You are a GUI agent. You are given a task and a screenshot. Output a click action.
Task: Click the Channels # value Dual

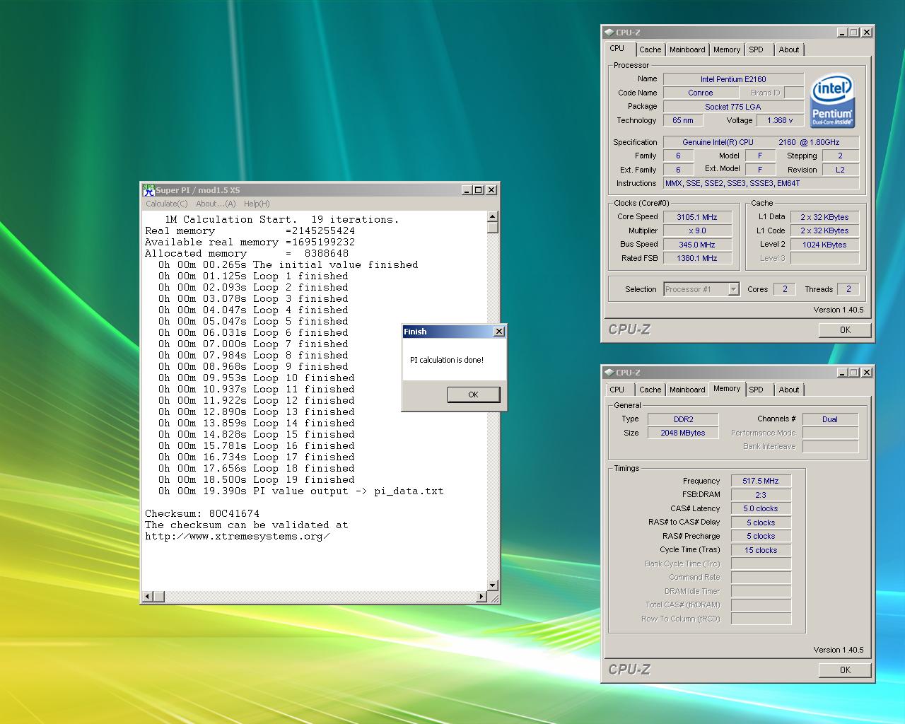(x=830, y=419)
